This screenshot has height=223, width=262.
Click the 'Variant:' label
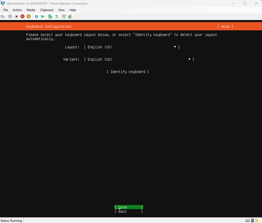pyautogui.click(x=71, y=59)
